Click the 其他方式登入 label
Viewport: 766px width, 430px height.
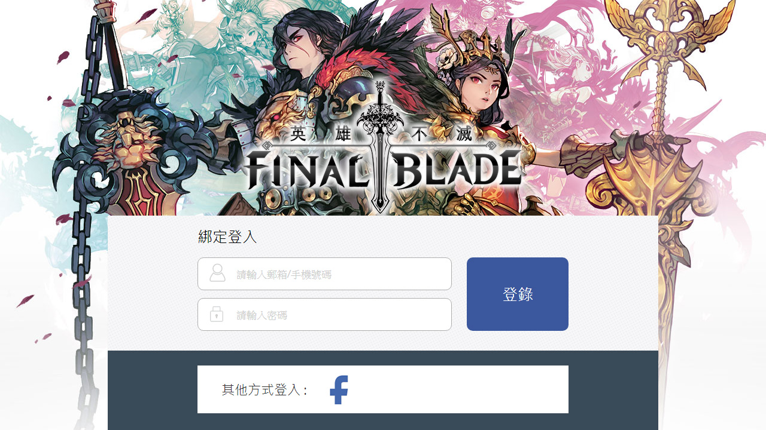[x=265, y=390]
